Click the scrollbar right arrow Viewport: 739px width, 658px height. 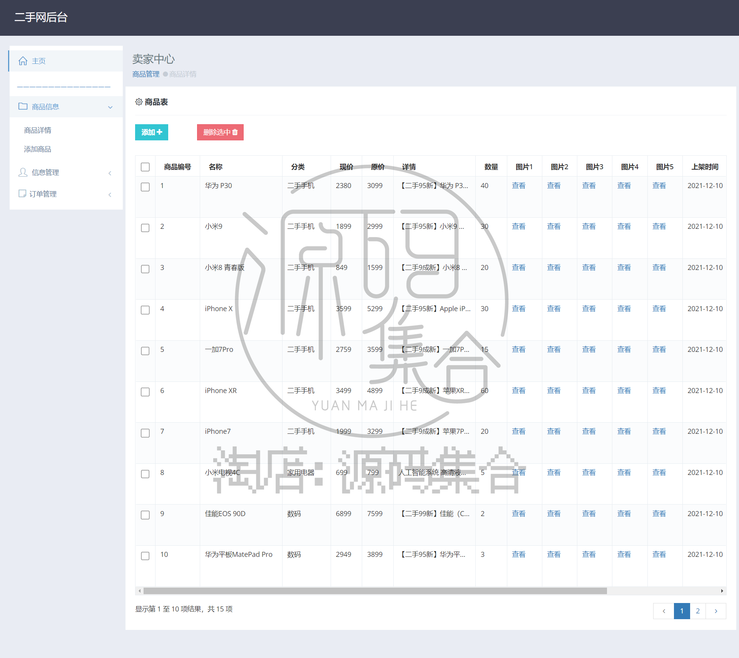coord(722,591)
